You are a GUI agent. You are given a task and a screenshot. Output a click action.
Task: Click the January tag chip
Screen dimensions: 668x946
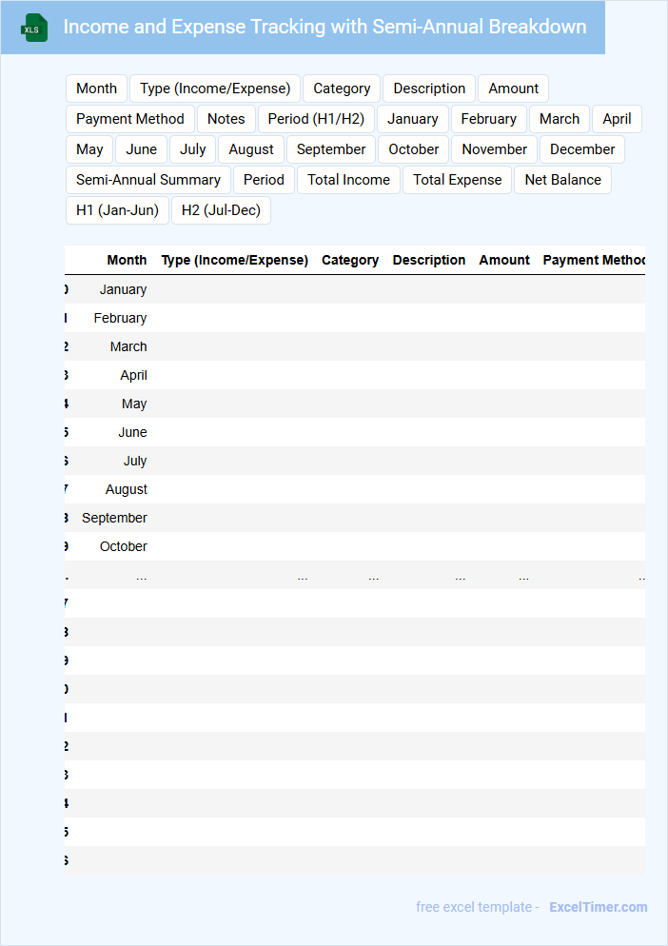point(413,119)
